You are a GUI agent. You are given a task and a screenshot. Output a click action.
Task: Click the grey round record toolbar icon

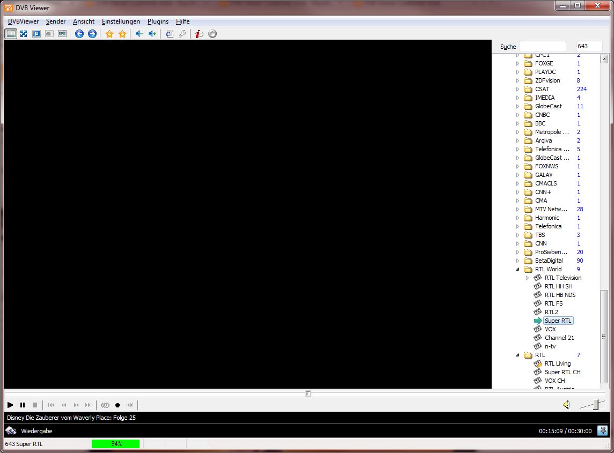pos(212,34)
